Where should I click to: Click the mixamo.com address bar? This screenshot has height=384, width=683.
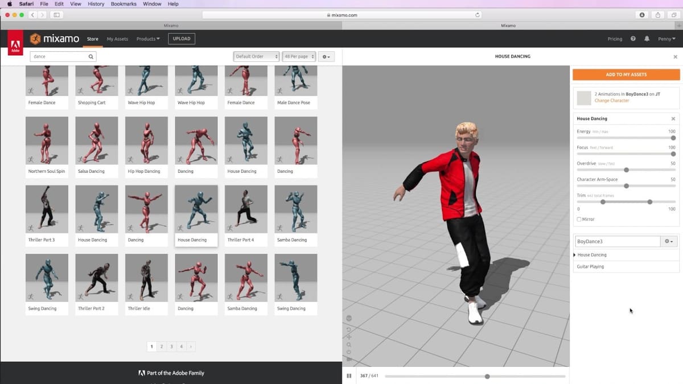(x=343, y=15)
